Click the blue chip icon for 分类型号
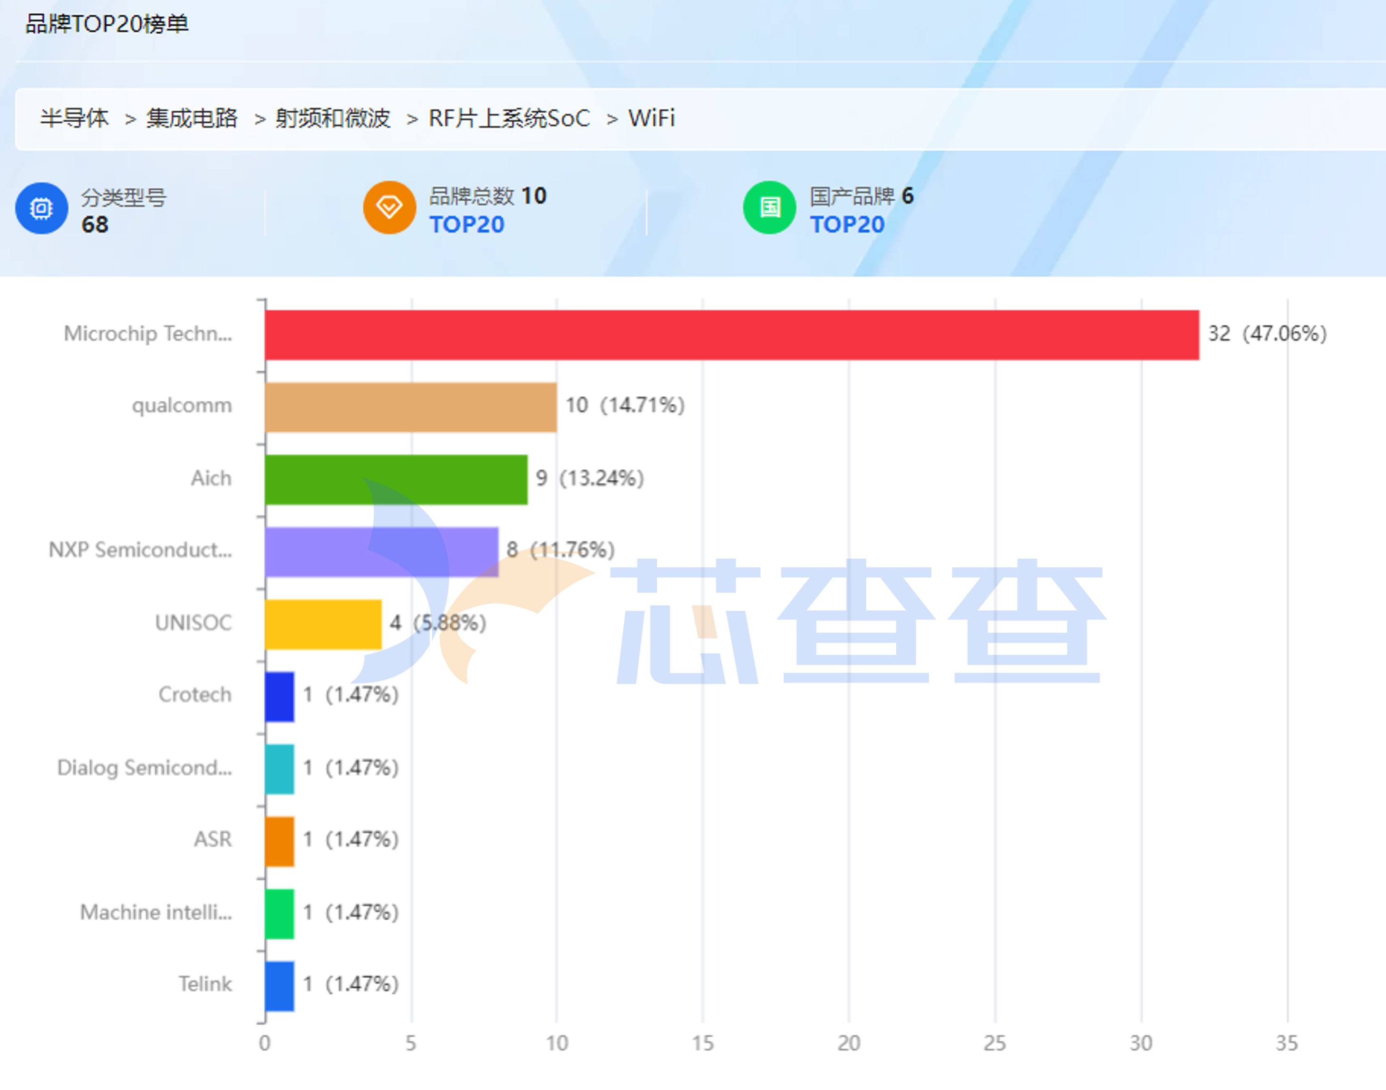 click(41, 208)
